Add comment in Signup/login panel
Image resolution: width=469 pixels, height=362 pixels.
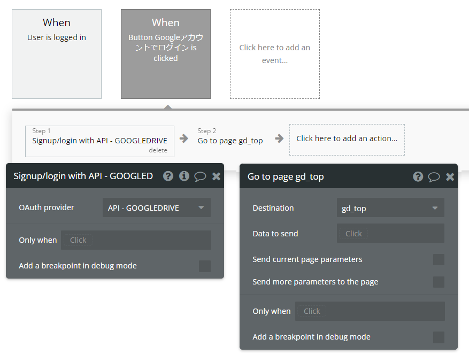[200, 176]
